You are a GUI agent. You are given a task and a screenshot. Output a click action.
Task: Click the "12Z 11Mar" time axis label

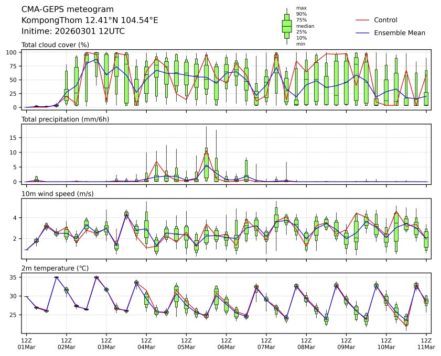[x=426, y=343]
